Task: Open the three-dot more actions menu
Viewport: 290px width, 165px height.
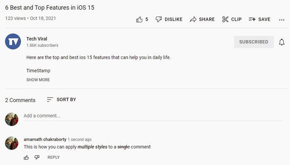Action: click(x=282, y=20)
